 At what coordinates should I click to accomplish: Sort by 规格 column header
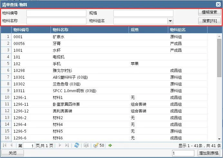pyautogui.click(x=148, y=30)
